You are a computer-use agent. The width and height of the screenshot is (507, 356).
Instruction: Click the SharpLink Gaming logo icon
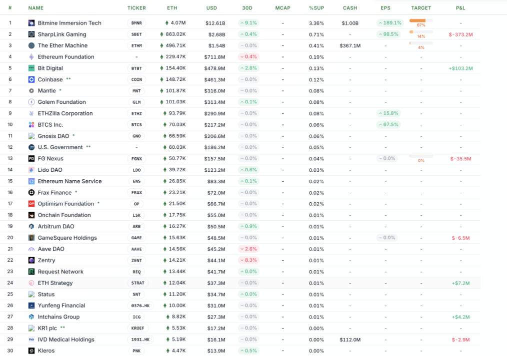[31, 34]
